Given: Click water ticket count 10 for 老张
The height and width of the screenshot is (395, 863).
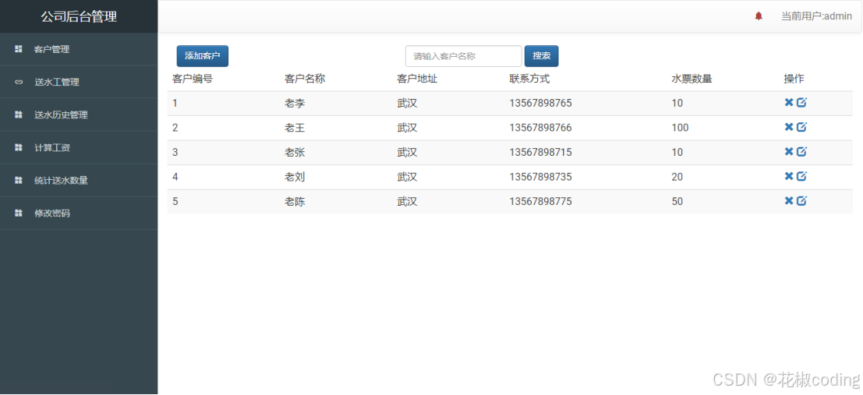Looking at the screenshot, I should tap(677, 153).
